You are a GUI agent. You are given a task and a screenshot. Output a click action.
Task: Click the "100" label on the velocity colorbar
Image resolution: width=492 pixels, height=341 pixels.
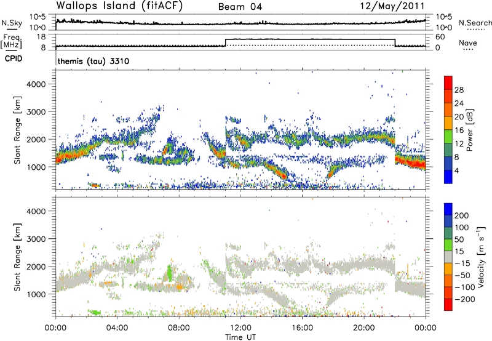(462, 228)
